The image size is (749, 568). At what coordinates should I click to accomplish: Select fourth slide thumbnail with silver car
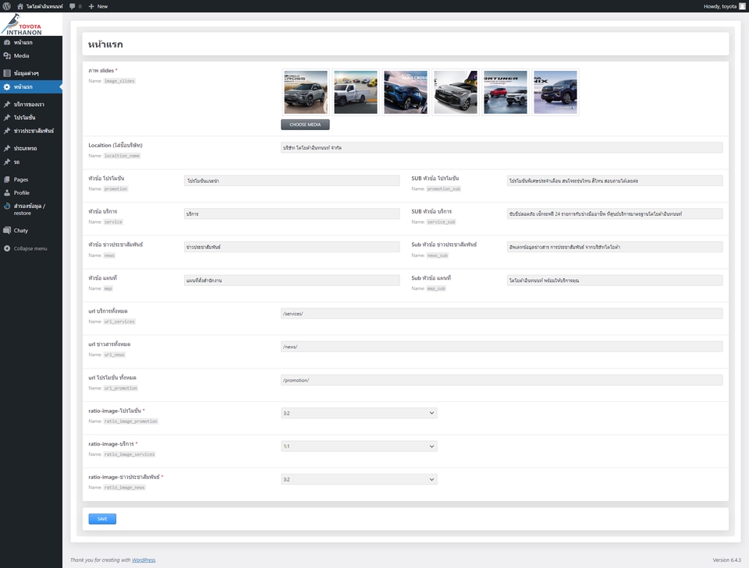coord(455,92)
